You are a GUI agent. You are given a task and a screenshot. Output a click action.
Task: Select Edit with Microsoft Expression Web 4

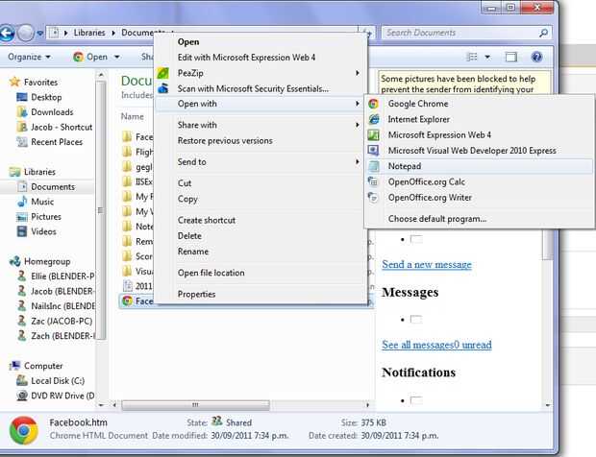point(246,58)
